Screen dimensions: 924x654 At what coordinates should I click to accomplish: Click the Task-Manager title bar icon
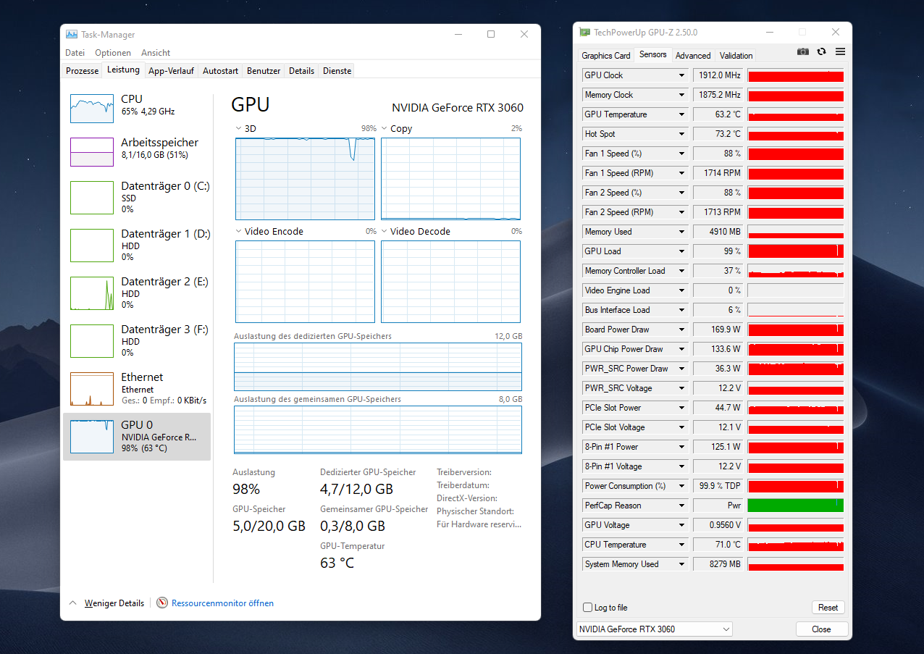pos(72,34)
